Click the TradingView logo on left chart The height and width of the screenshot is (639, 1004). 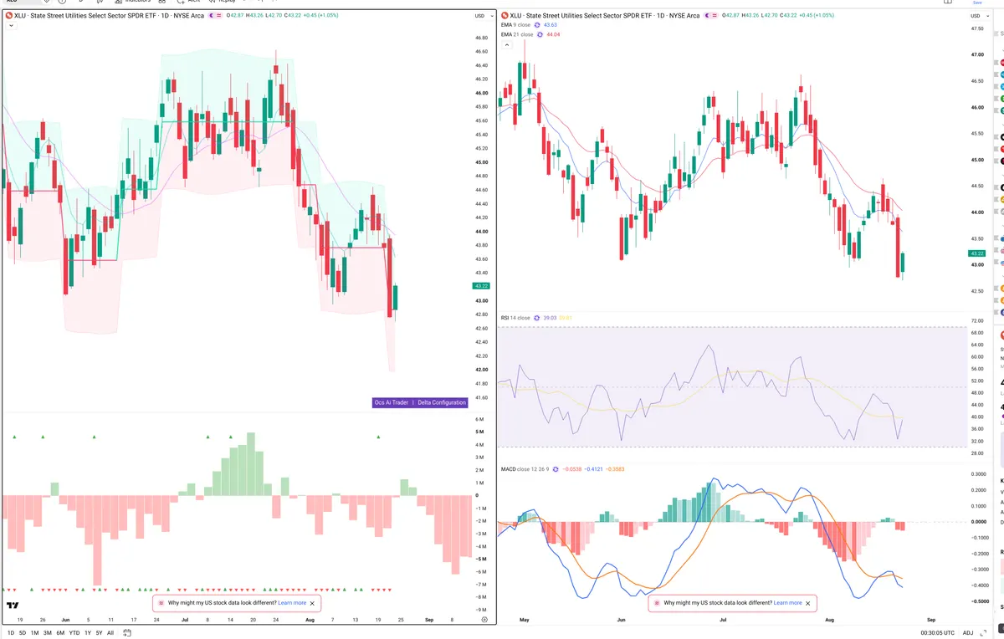click(x=12, y=606)
